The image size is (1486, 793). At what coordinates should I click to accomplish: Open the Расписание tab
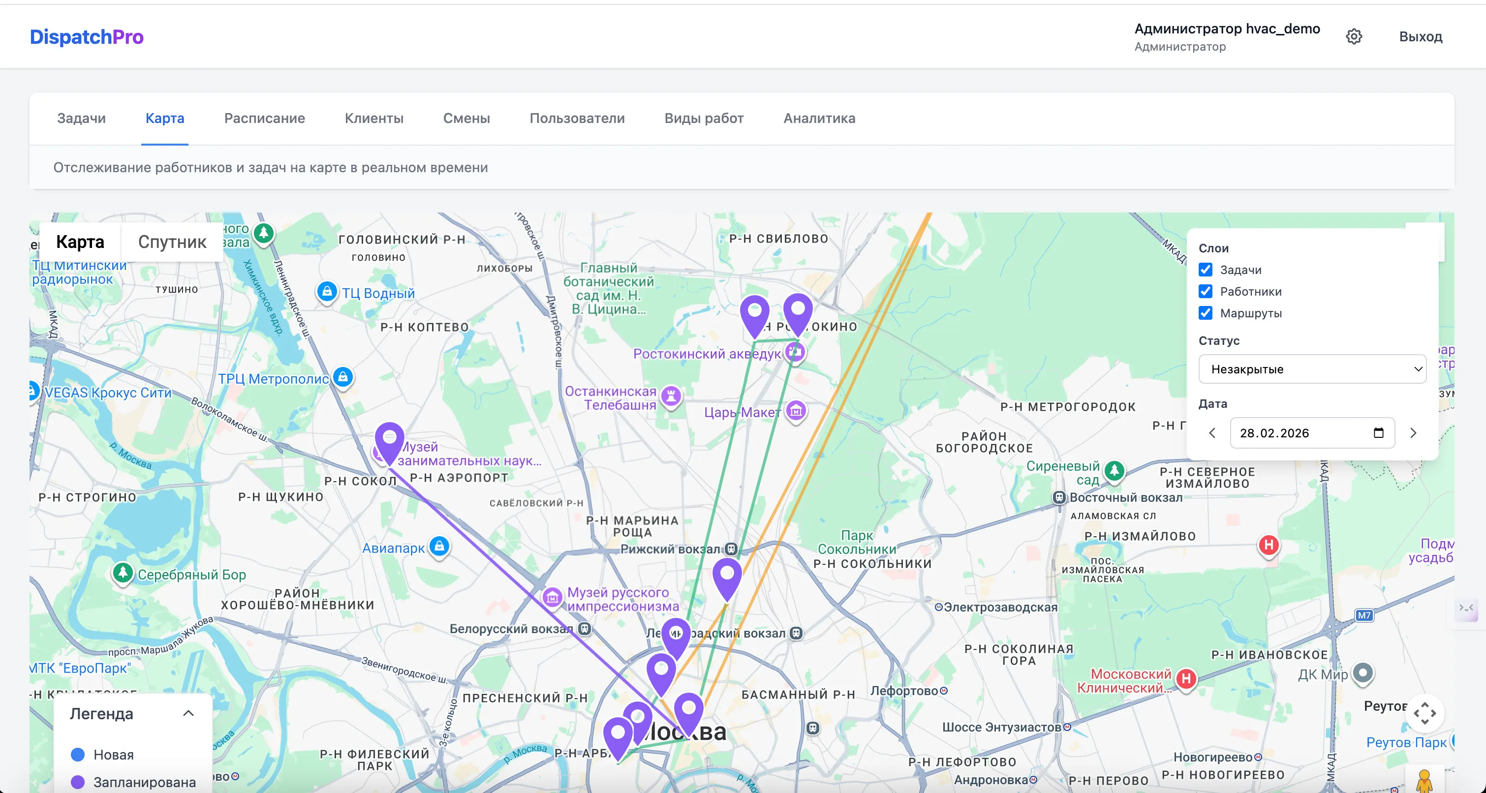click(x=264, y=118)
